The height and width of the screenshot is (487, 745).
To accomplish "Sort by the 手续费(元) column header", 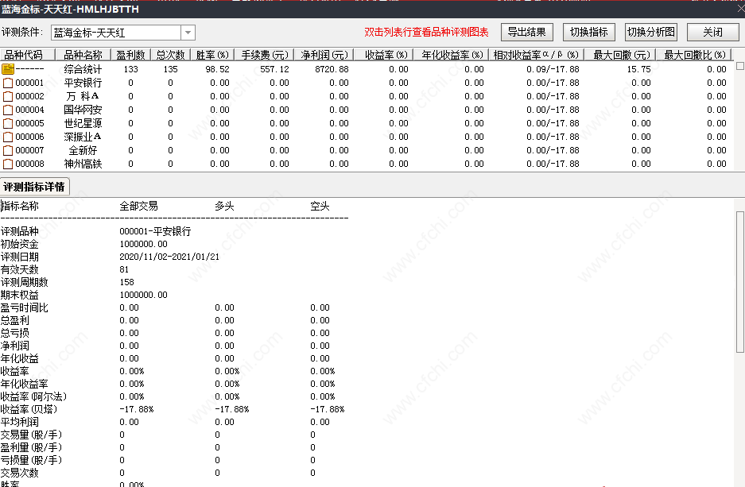I will pyautogui.click(x=264, y=55).
